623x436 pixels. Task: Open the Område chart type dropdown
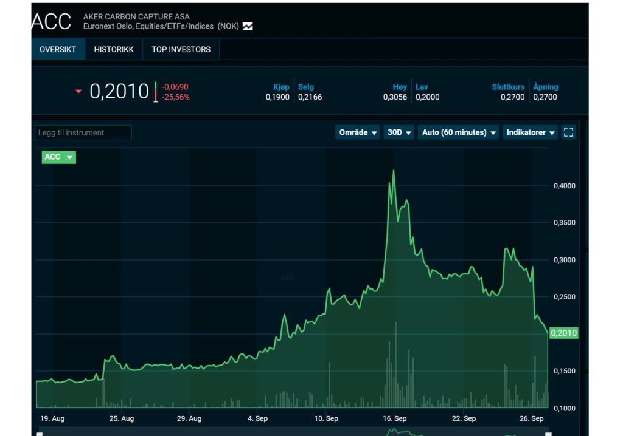358,132
